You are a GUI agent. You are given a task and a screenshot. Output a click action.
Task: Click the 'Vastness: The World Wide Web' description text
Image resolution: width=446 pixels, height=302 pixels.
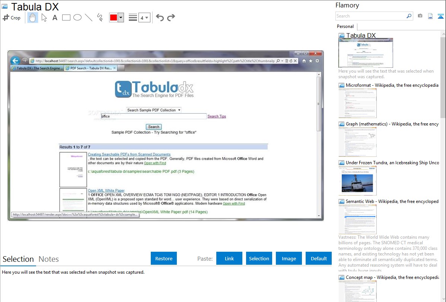(x=388, y=254)
